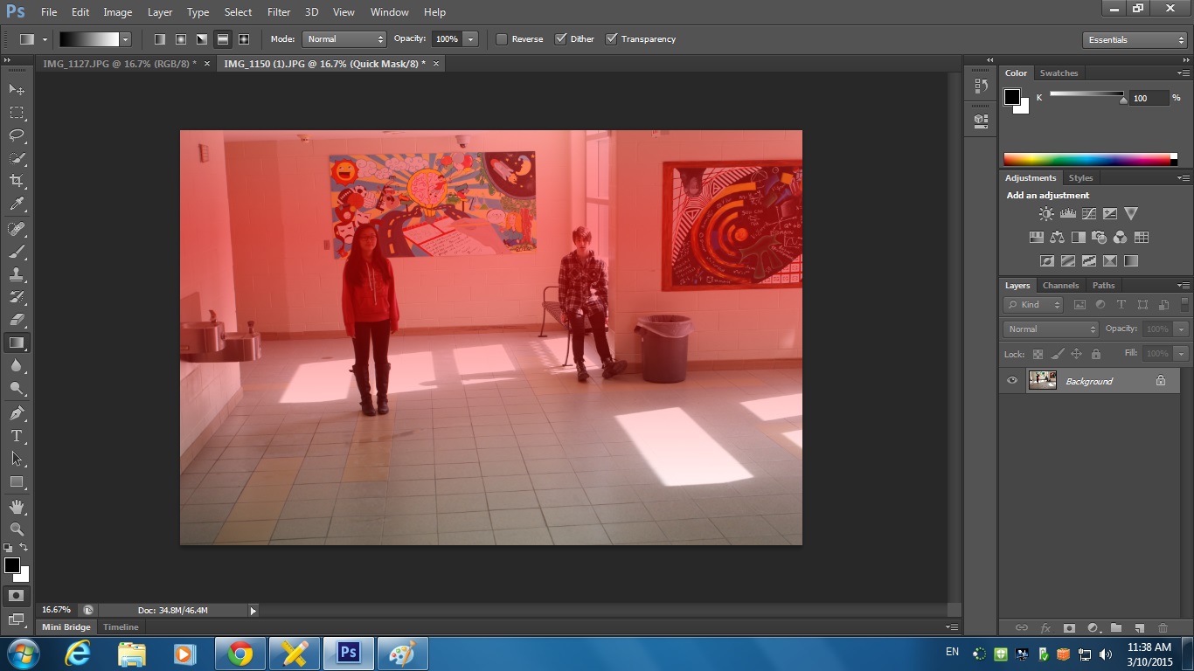Hide the Background layer visibility eye
The height and width of the screenshot is (671, 1194).
click(1012, 381)
